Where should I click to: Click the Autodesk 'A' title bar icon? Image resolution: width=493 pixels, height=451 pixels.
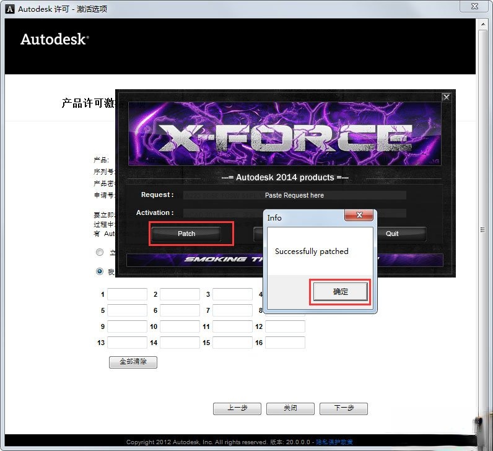[10, 9]
